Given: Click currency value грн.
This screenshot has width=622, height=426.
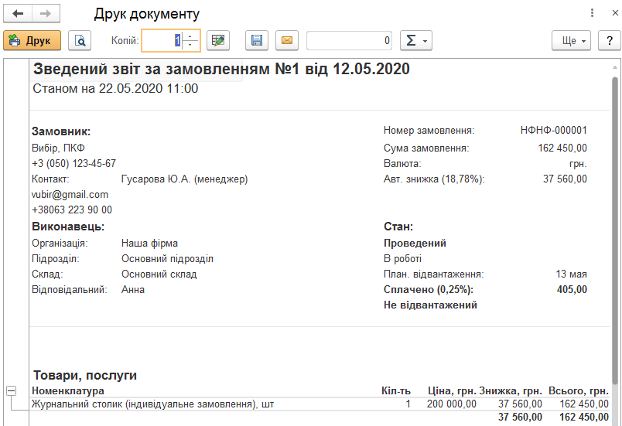Looking at the screenshot, I should (578, 164).
